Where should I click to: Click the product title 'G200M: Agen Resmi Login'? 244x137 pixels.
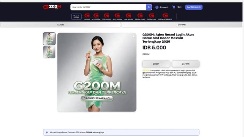click(168, 38)
